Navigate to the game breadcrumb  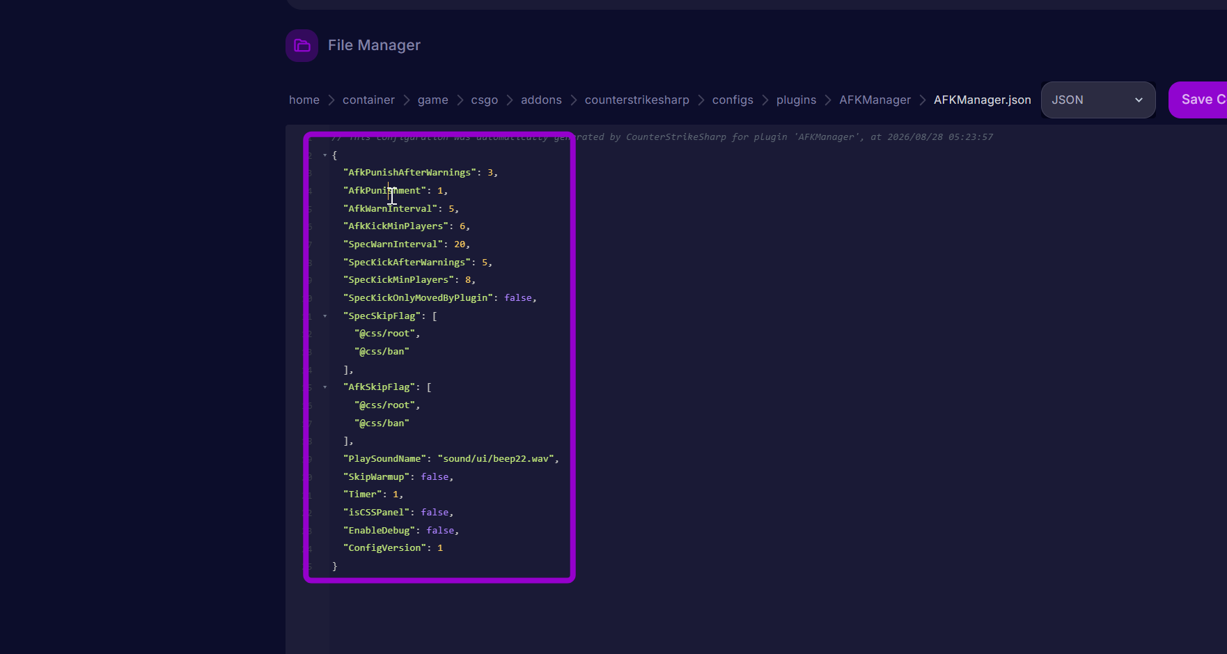pos(433,100)
